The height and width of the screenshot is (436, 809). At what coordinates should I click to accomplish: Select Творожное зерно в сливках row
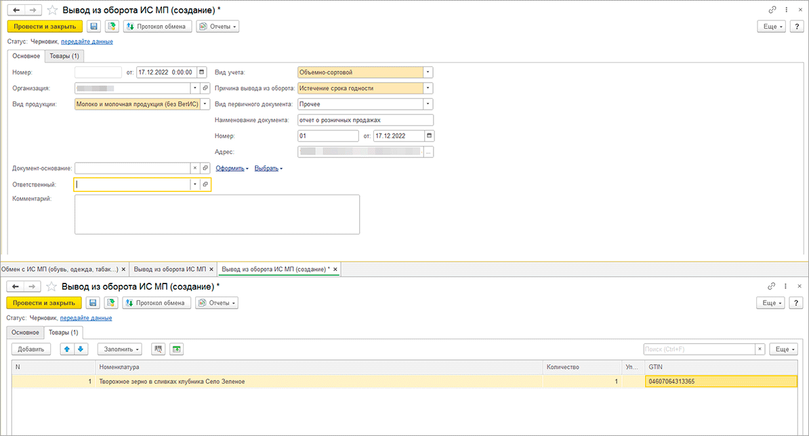[404, 381]
